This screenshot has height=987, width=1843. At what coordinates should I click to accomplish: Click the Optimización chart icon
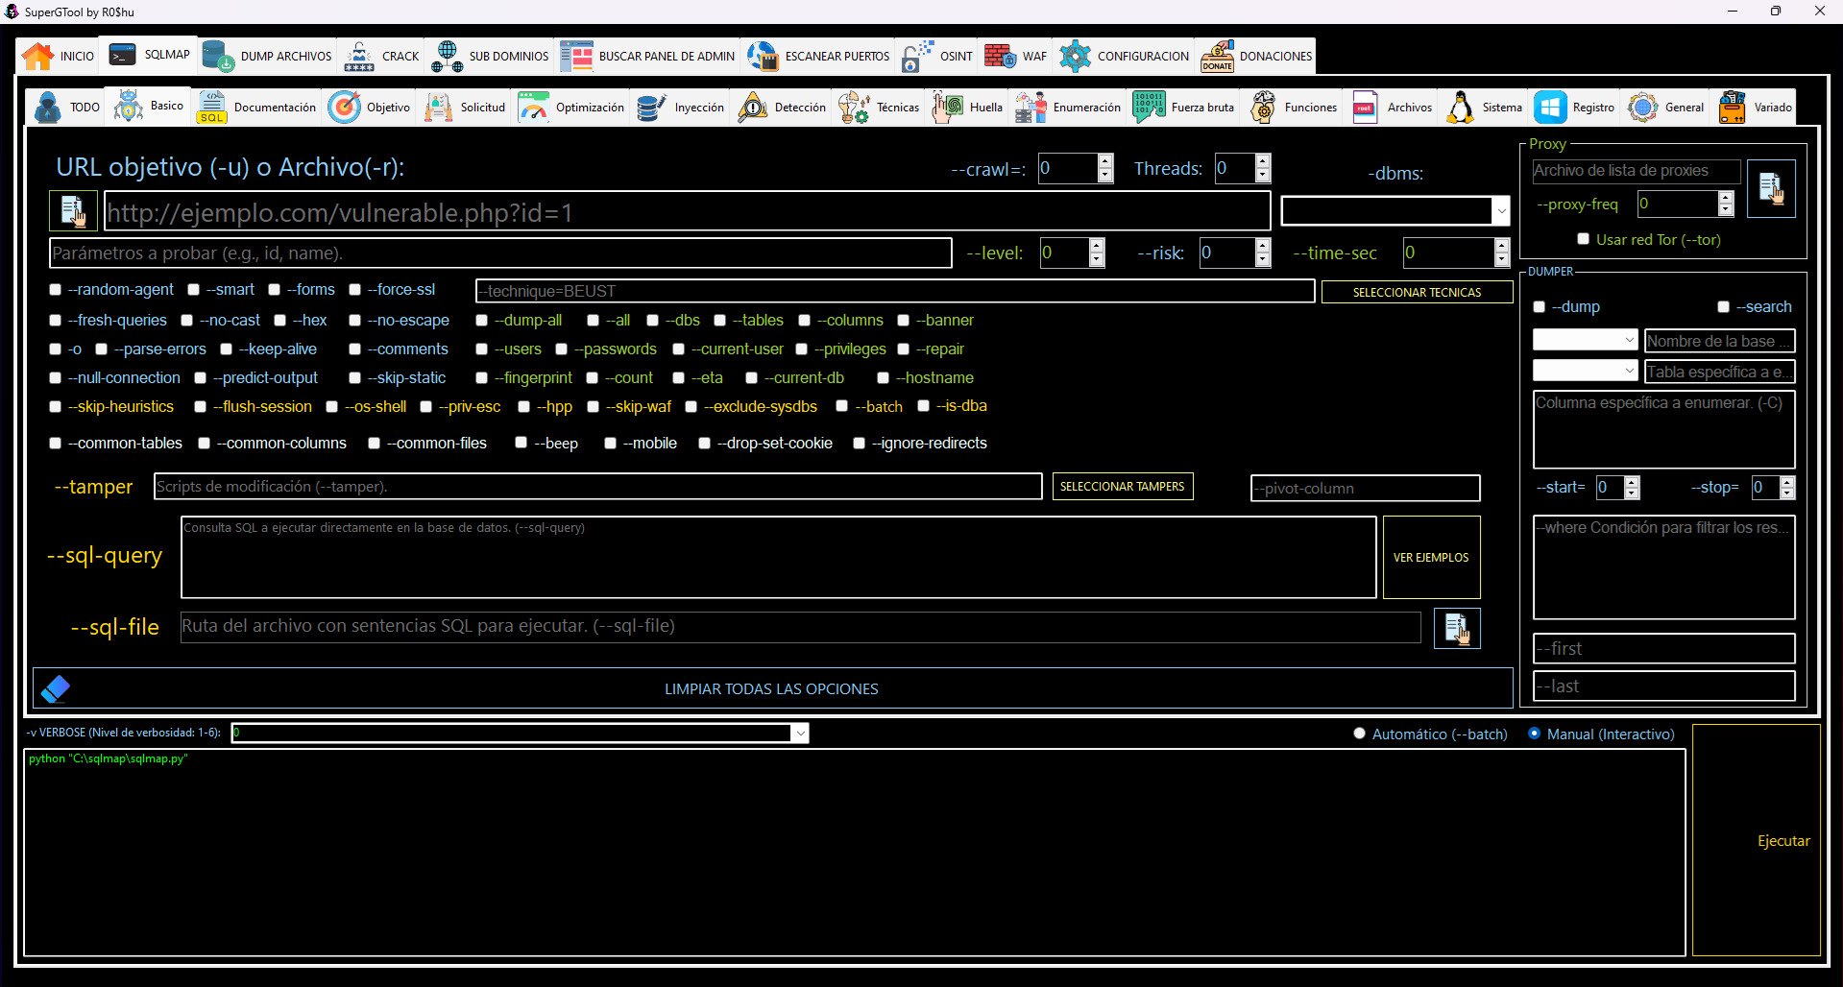coord(533,108)
